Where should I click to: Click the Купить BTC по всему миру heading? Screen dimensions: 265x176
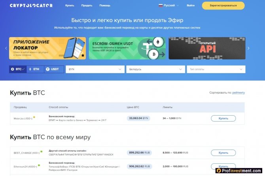pyautogui.click(x=50, y=137)
